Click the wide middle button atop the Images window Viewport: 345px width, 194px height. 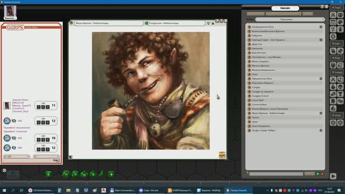click(284, 14)
